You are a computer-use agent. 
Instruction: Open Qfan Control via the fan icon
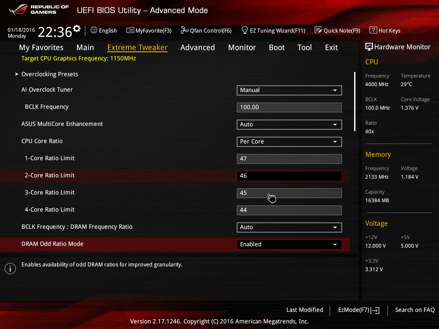(x=184, y=30)
